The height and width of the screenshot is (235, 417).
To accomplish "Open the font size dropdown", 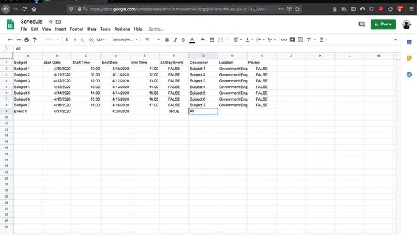I will [x=152, y=40].
